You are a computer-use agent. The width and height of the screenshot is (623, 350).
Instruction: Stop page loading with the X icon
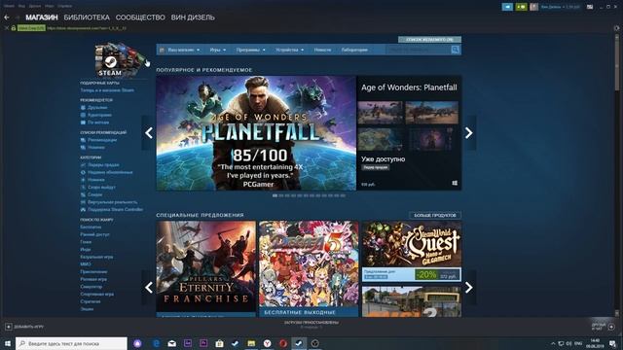(x=7, y=28)
